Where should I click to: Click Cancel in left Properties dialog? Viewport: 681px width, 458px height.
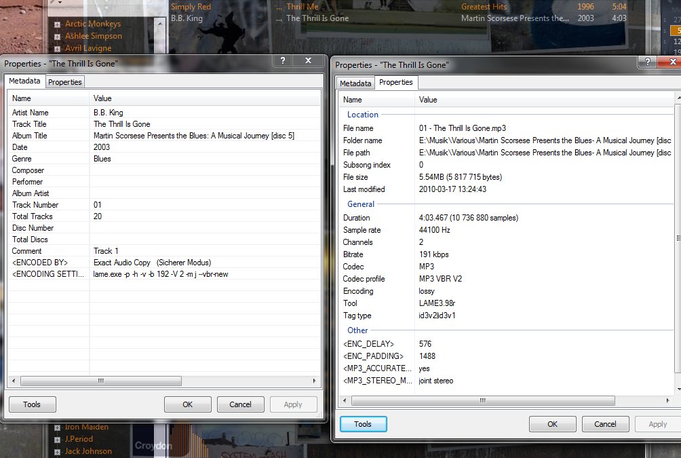click(x=240, y=404)
